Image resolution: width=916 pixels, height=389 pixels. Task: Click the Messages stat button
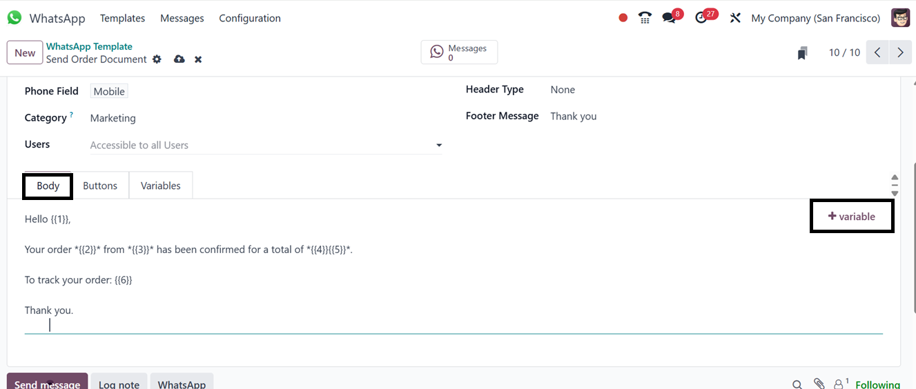pos(459,52)
